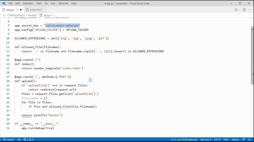Open problems panel via errors count
Viewport: 254px width, 142px height.
(26, 140)
